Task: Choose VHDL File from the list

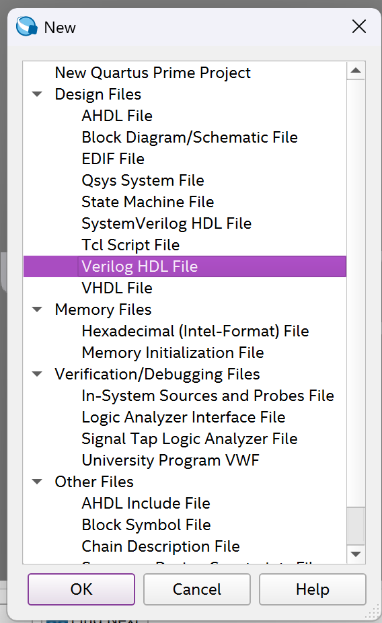Action: click(x=117, y=288)
